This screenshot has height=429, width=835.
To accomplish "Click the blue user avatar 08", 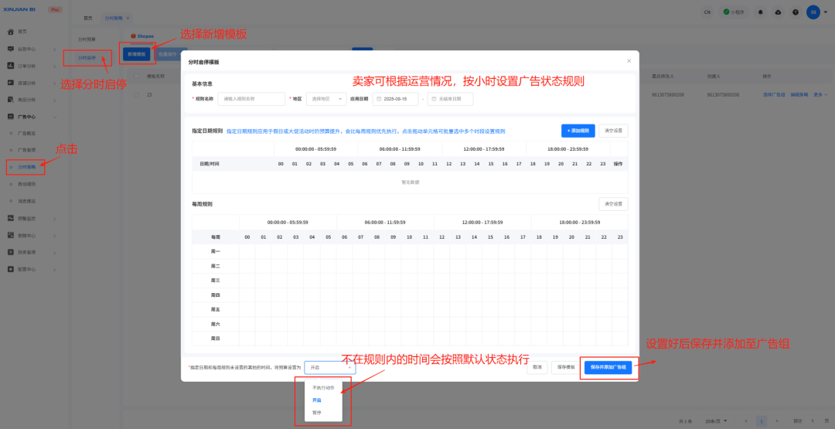I will point(813,12).
